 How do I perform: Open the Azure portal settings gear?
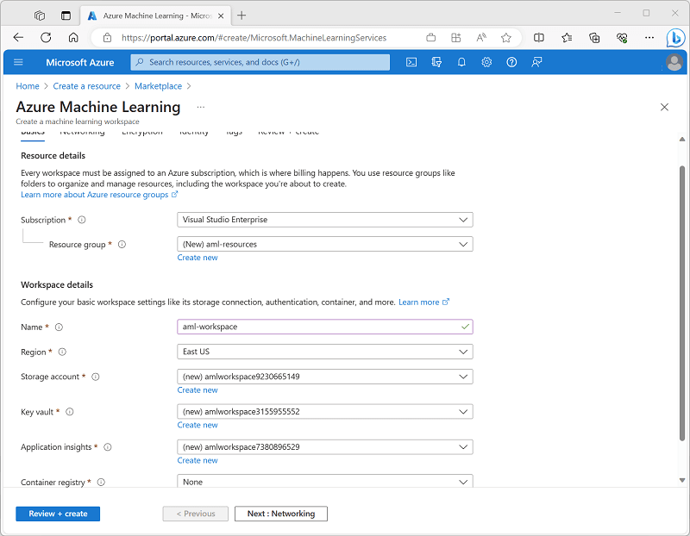pos(486,62)
